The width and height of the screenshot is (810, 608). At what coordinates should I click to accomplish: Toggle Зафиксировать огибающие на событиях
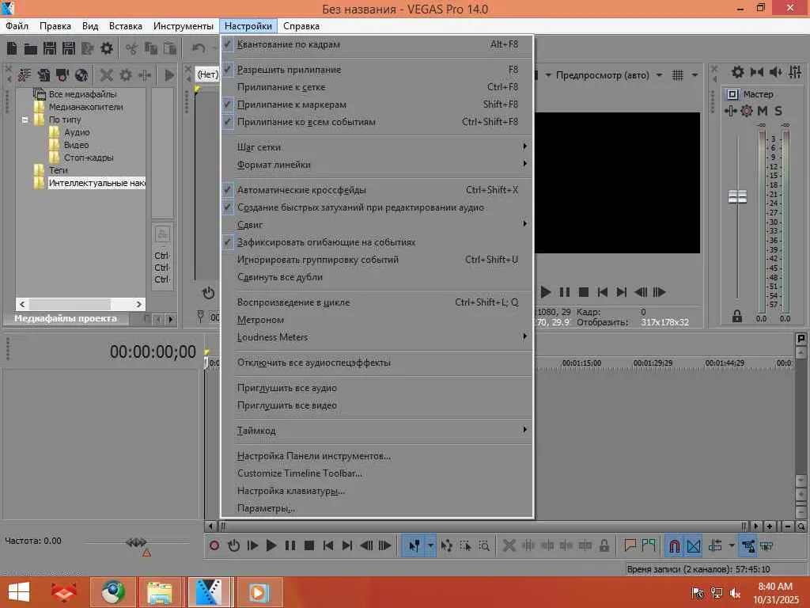click(377, 242)
